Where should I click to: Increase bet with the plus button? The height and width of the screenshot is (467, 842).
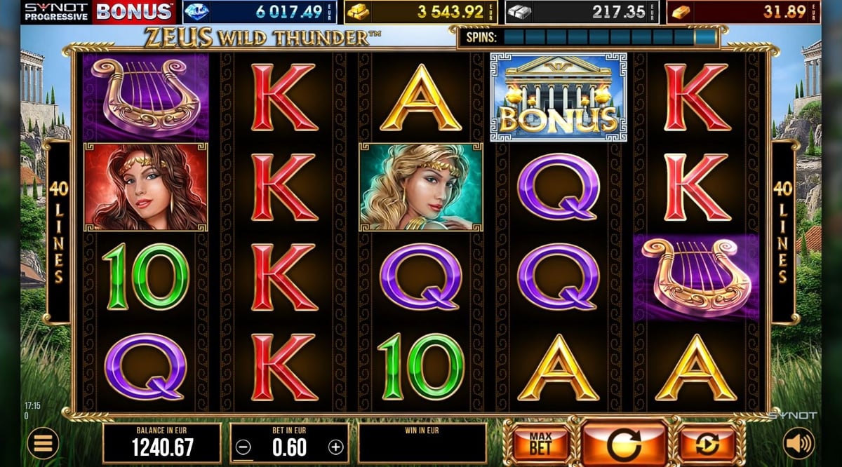336,447
